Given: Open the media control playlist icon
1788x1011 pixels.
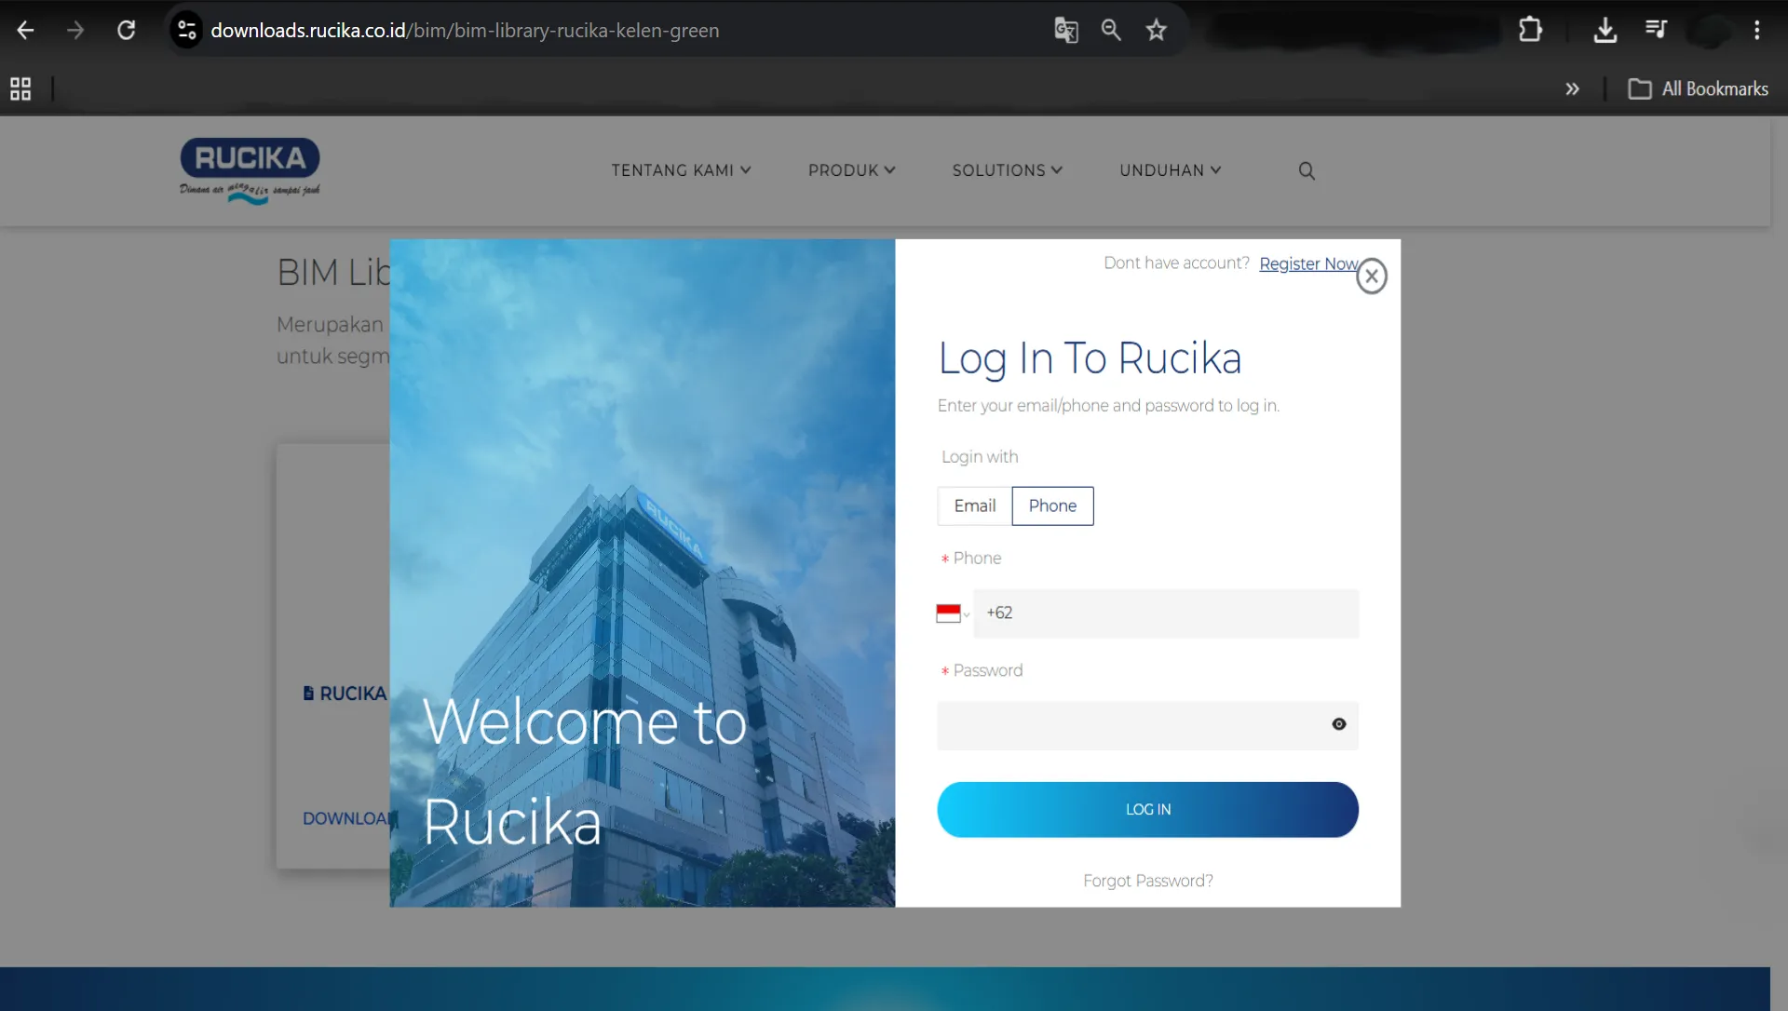Looking at the screenshot, I should [1656, 30].
